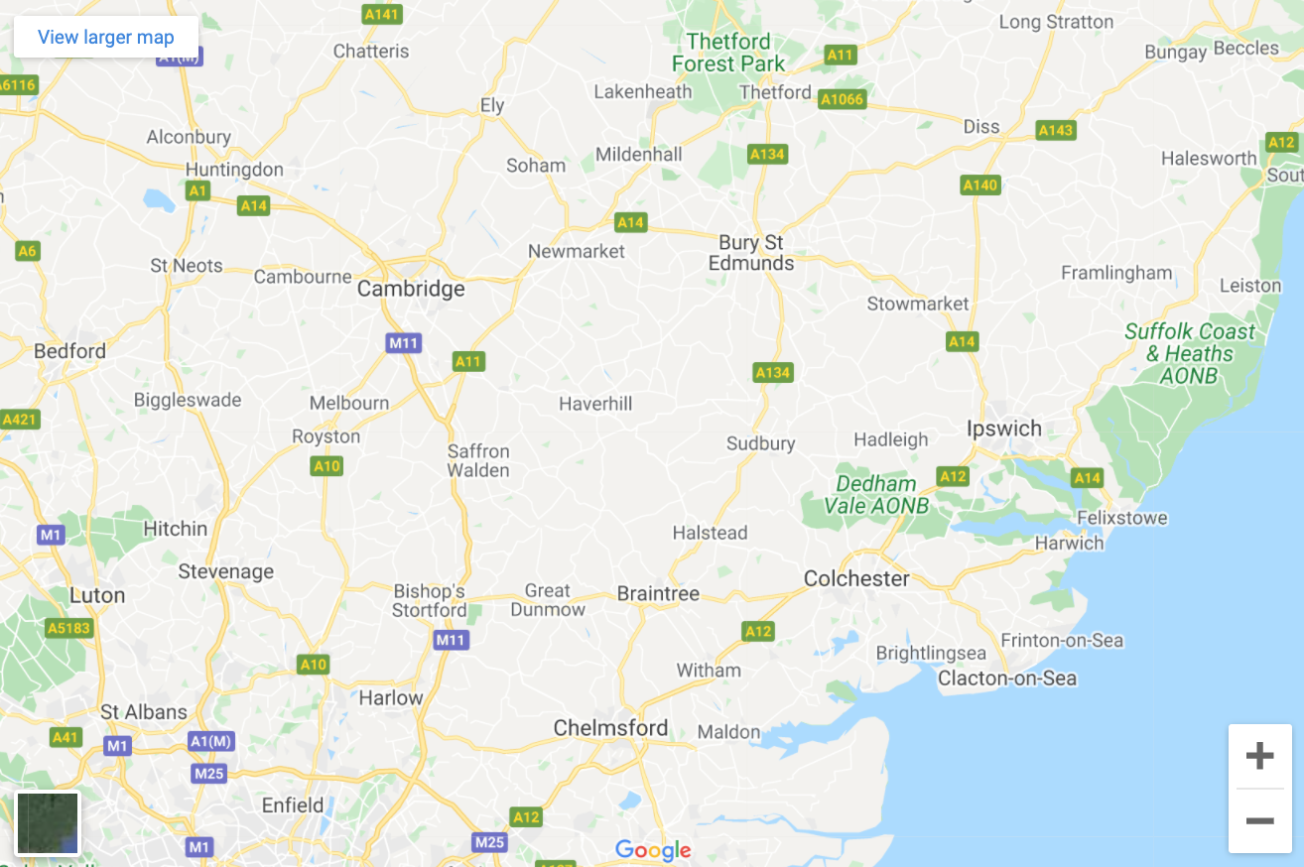Click the A5183 road shield near Luton
This screenshot has width=1304, height=867.
coord(69,628)
